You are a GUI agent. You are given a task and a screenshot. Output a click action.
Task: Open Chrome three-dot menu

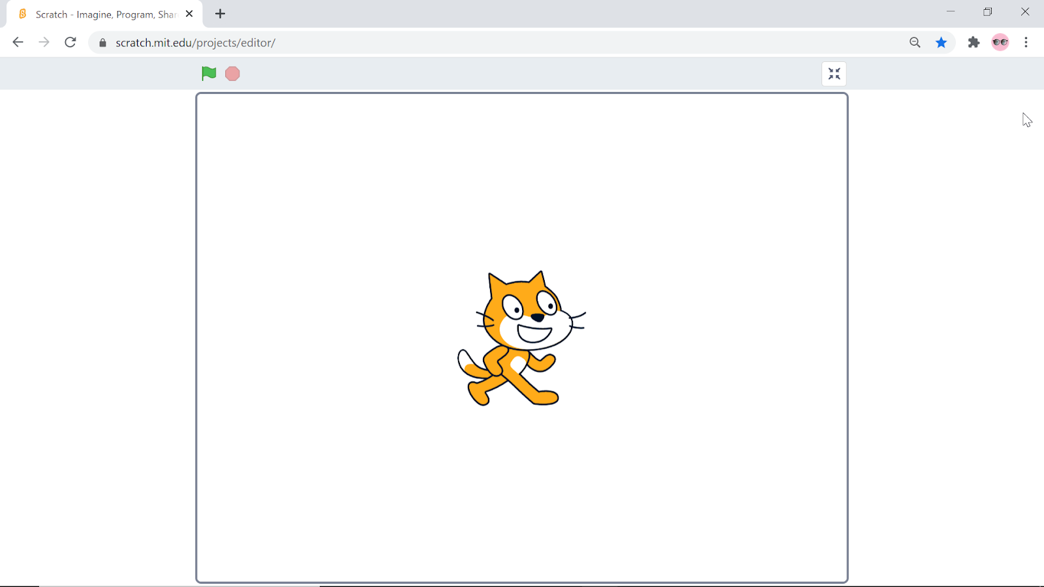point(1026,42)
